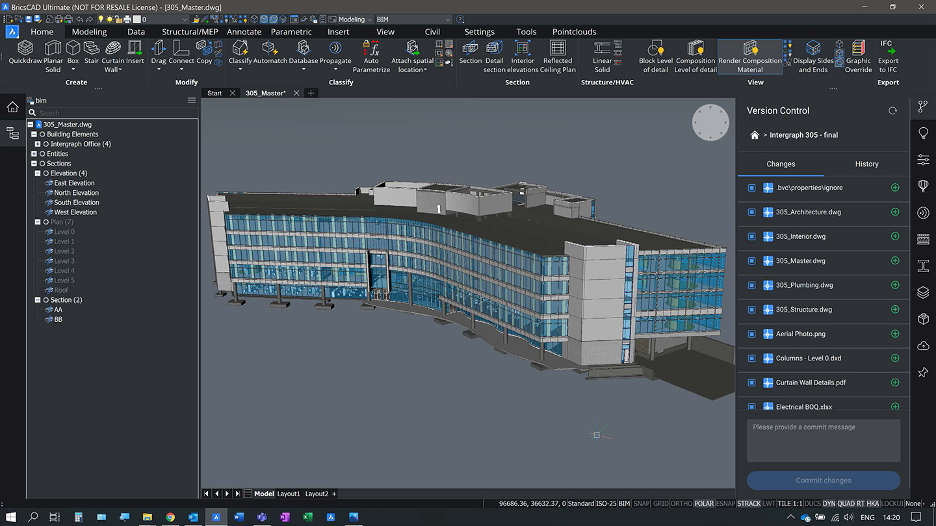Click Auto Parametrize
The width and height of the screenshot is (936, 526).
point(371,56)
